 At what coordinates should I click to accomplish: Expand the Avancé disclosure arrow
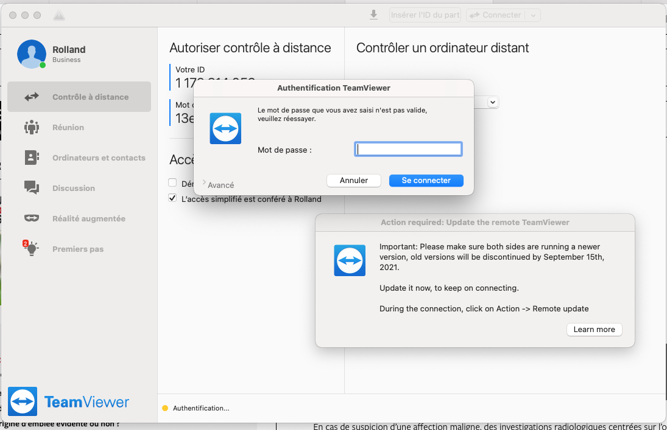click(204, 182)
